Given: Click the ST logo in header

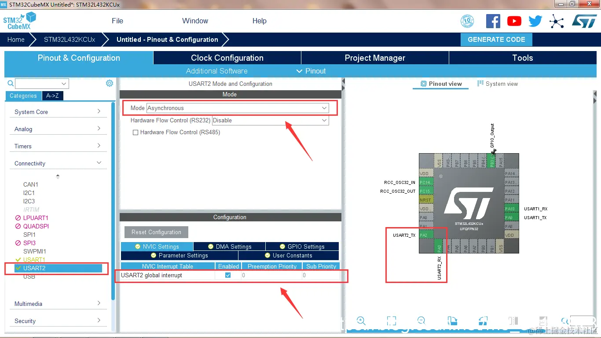Looking at the screenshot, I should [584, 21].
